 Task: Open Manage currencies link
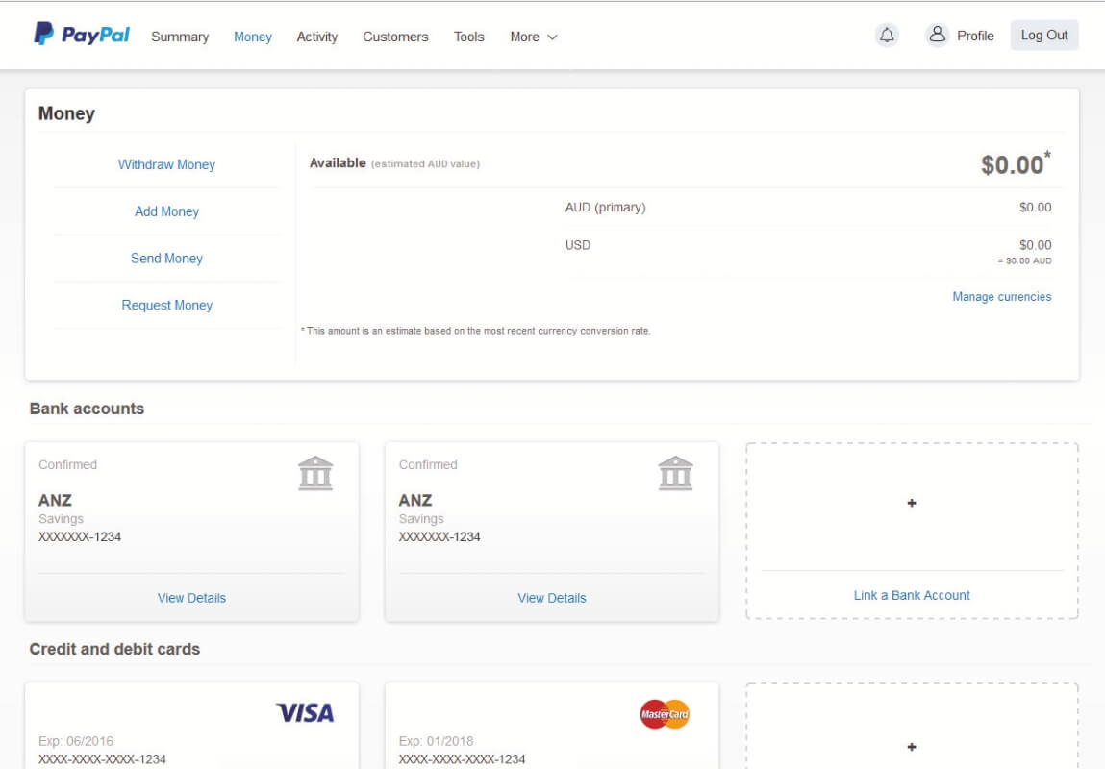[x=1001, y=296]
